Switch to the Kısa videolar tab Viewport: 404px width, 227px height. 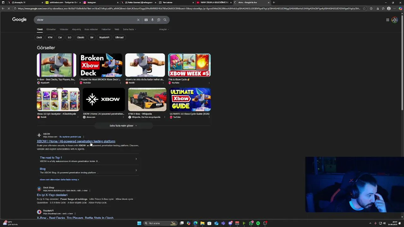(x=91, y=29)
